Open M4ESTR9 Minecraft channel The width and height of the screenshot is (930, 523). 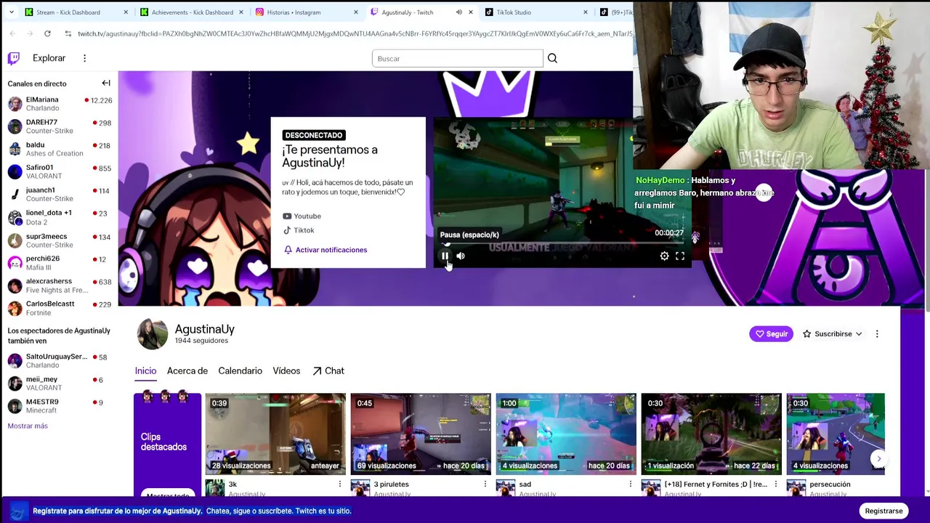click(x=60, y=406)
